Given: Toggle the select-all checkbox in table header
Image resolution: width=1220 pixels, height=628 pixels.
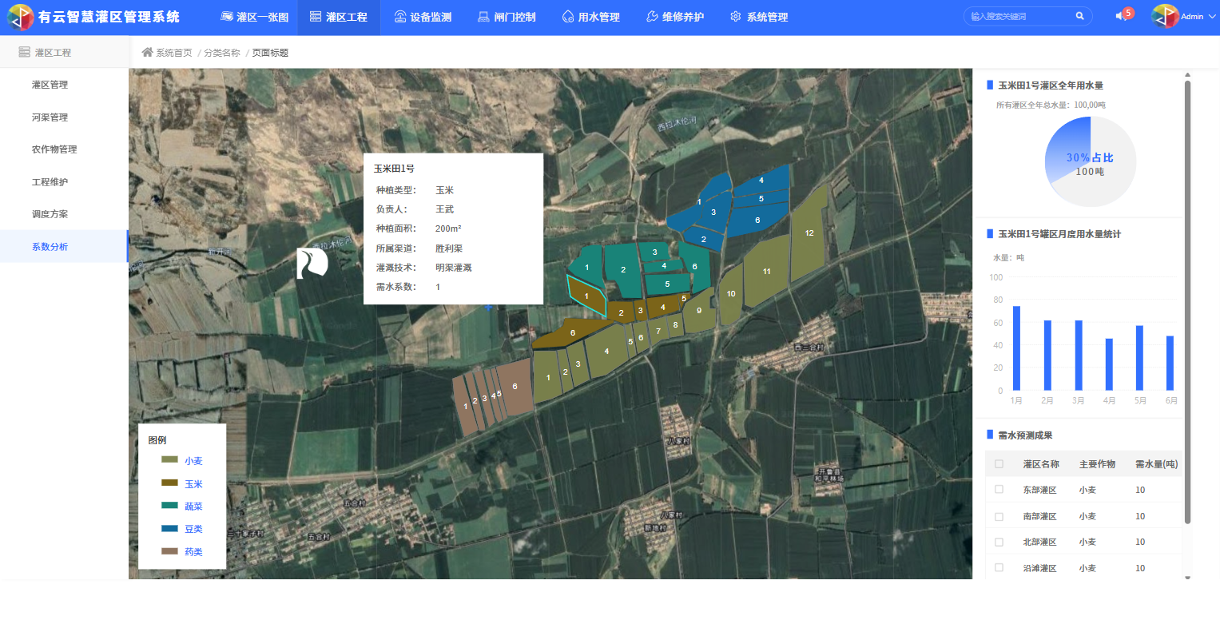Looking at the screenshot, I should click(999, 464).
